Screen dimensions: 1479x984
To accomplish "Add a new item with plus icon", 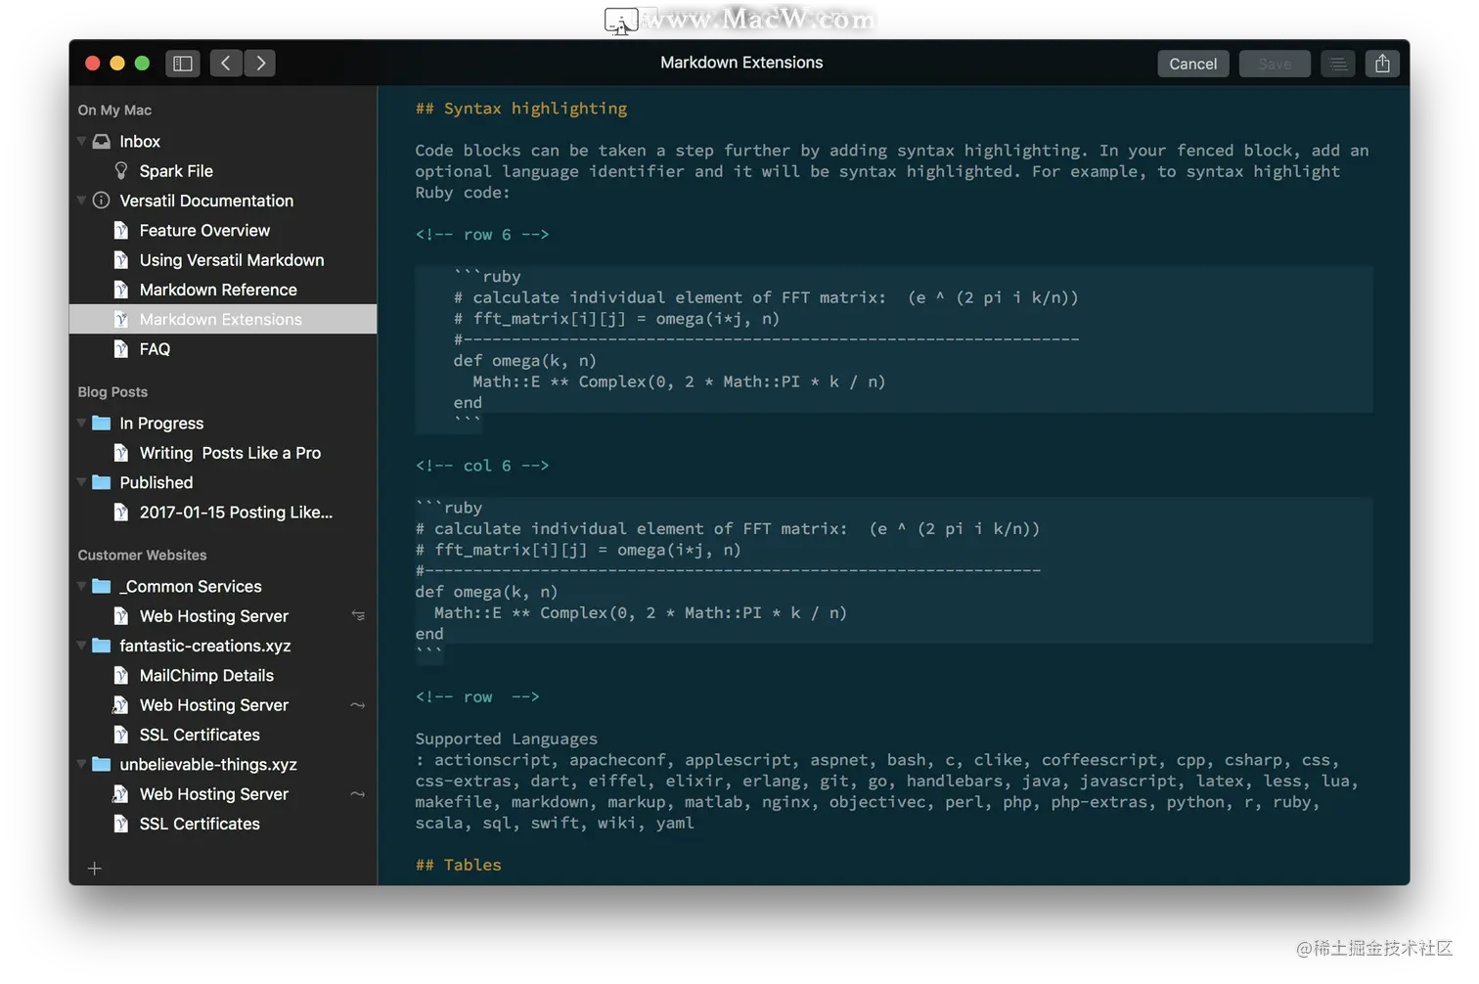I will [95, 869].
